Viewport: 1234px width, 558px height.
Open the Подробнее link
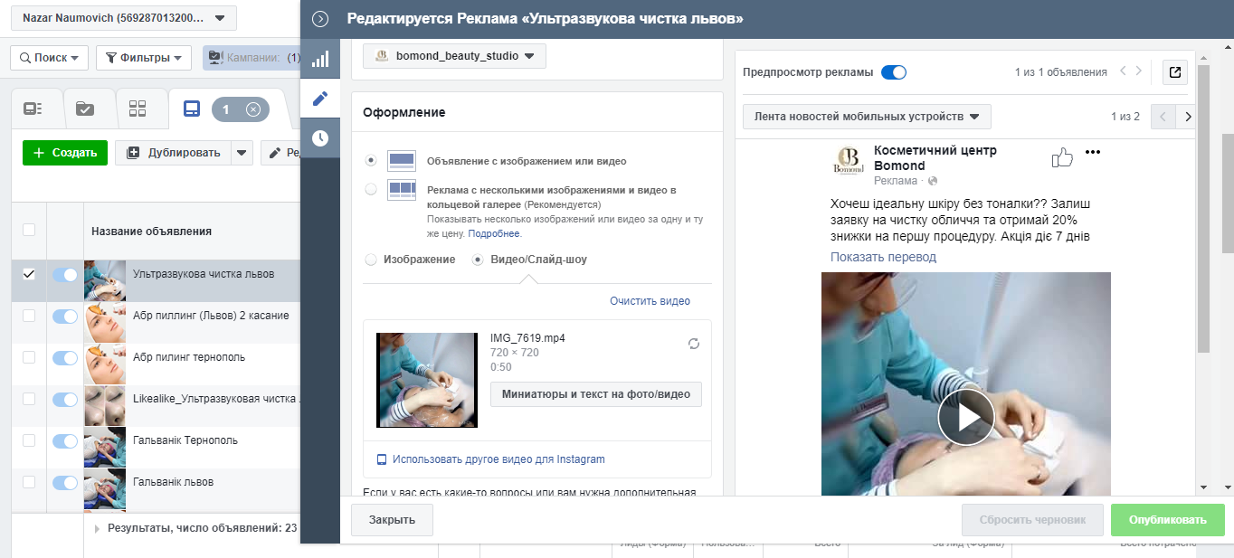pyautogui.click(x=494, y=233)
